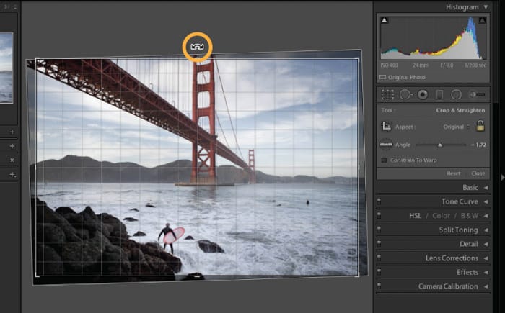Toggle the aspect ratio lock icon
This screenshot has height=313, width=505.
tap(480, 126)
